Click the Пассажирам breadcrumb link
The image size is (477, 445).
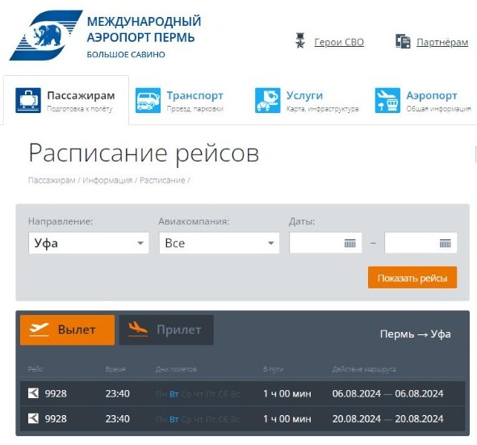[x=52, y=180]
